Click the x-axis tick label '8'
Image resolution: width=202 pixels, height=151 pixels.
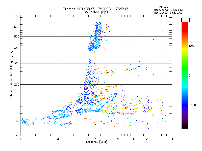[134, 139]
